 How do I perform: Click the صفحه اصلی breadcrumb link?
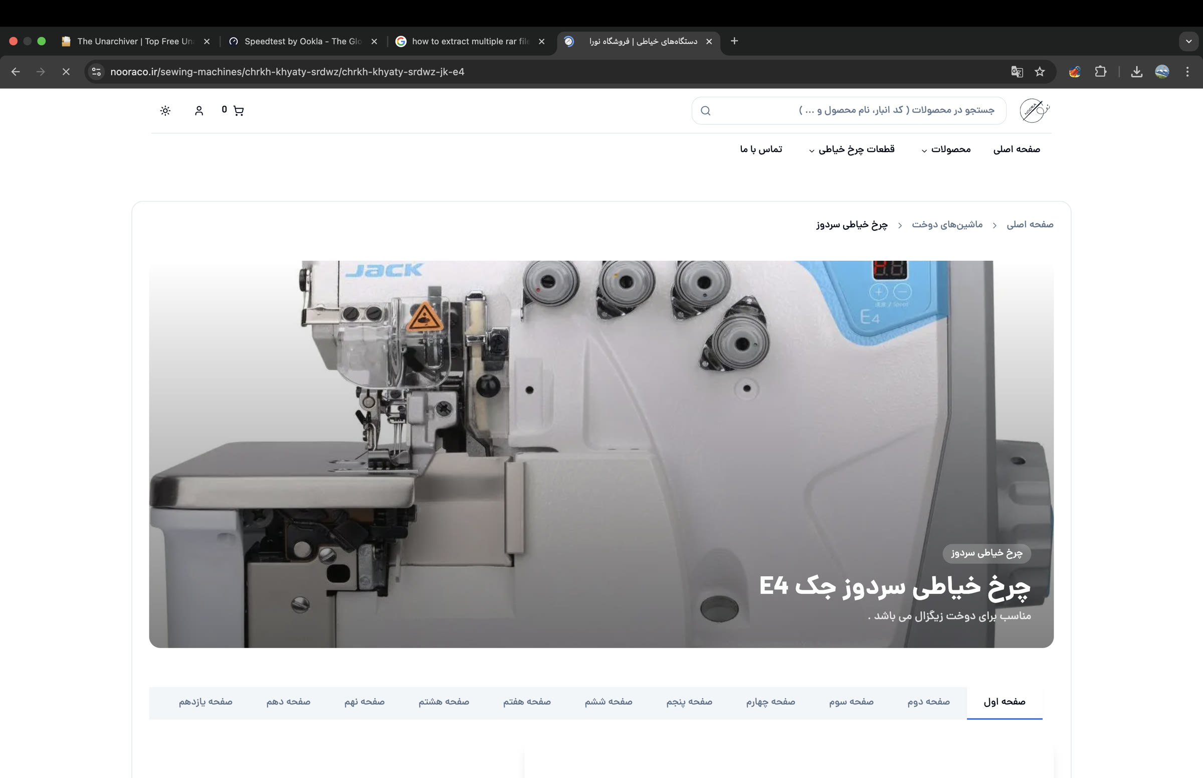pos(1030,225)
